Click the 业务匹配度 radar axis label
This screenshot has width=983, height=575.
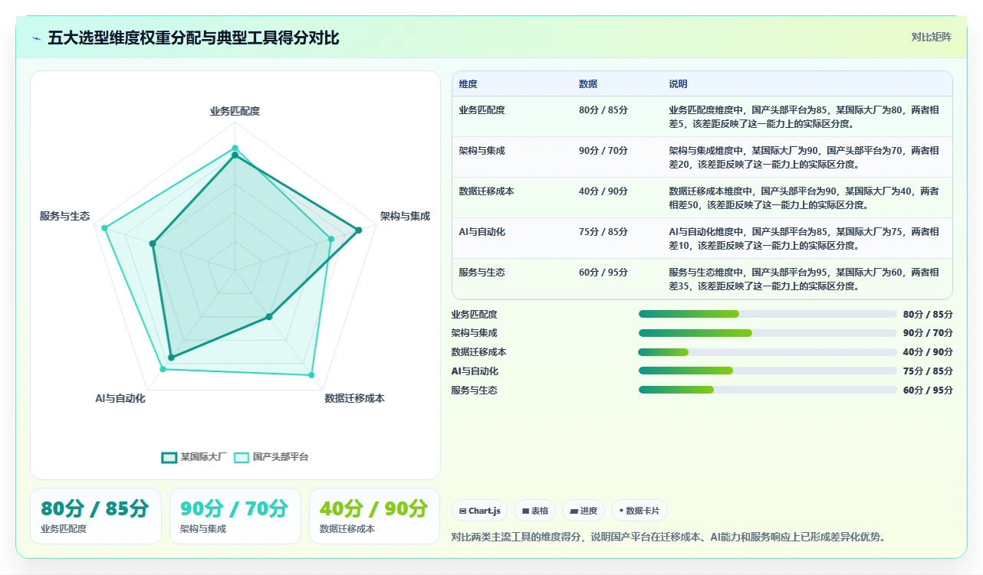pos(235,111)
